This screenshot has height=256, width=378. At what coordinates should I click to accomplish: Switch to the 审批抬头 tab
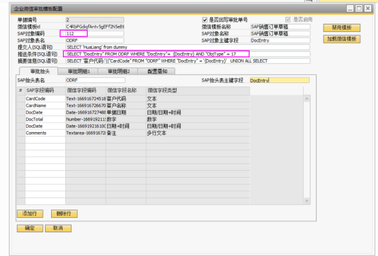coord(39,71)
